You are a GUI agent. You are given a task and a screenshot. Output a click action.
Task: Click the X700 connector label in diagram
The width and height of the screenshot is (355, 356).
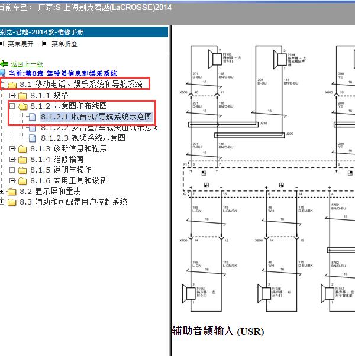[x=183, y=240]
